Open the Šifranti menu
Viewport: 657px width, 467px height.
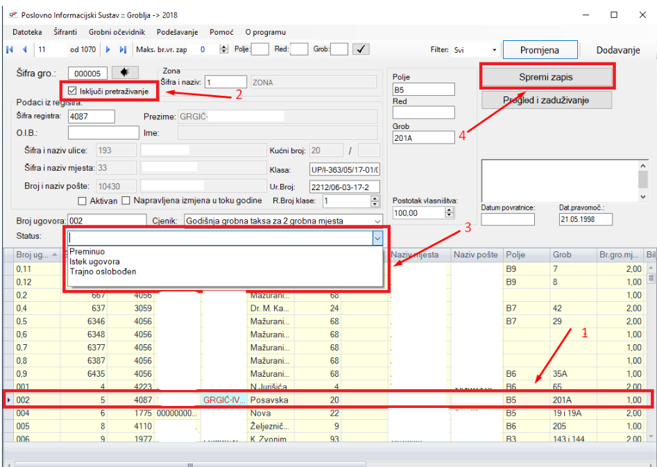tap(65, 32)
